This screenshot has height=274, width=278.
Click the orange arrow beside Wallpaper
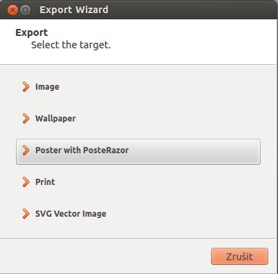tap(26, 119)
